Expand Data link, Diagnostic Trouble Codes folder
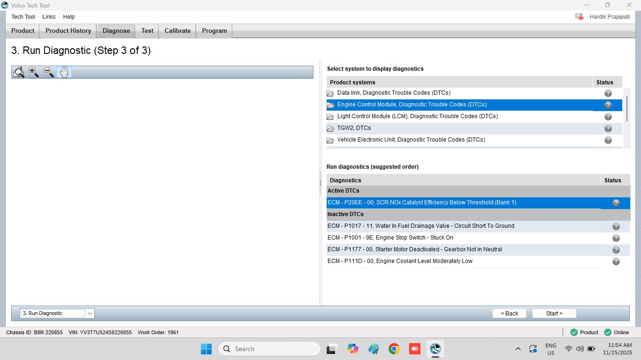The image size is (641, 360). pos(330,93)
